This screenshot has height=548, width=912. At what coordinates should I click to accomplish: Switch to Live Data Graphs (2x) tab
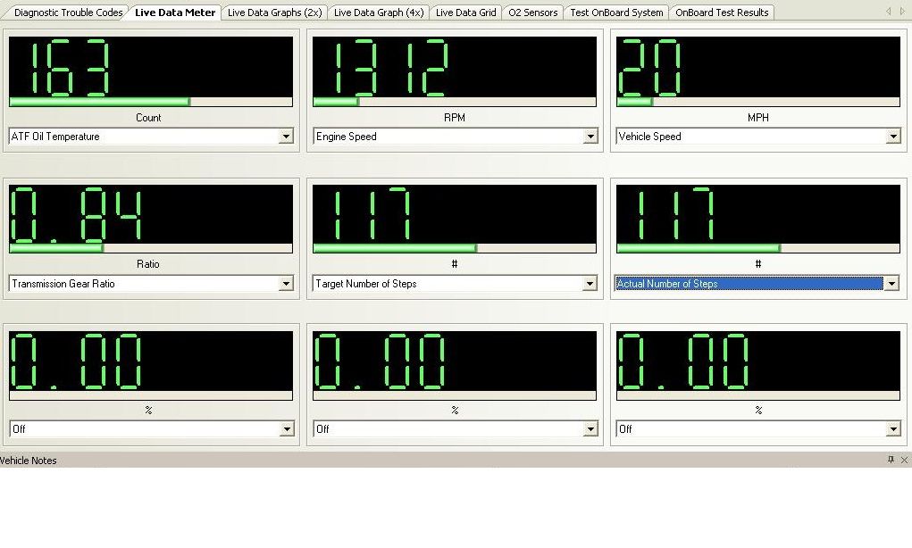click(x=274, y=12)
